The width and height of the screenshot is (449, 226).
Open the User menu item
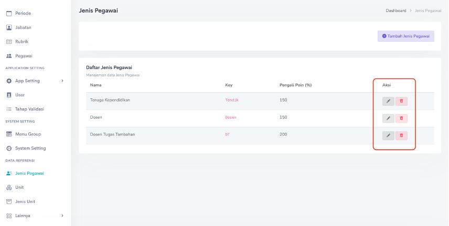pyautogui.click(x=20, y=95)
